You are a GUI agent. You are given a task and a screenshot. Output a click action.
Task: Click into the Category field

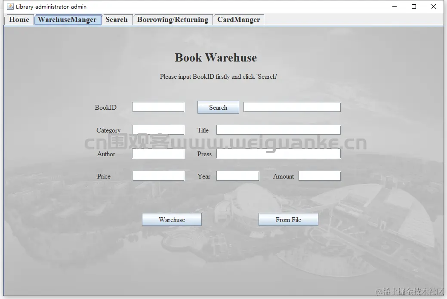click(158, 129)
